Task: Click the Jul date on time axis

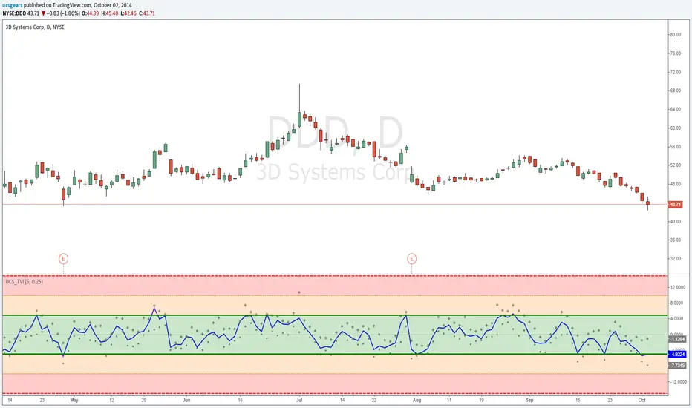Action: [x=299, y=400]
